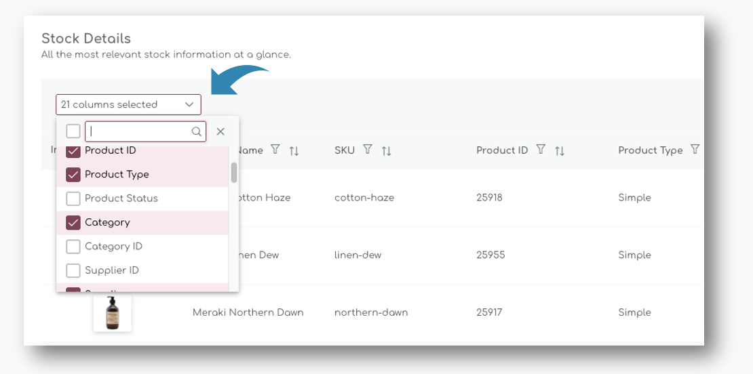Enable the Supplier ID column
The image size is (753, 374).
[x=73, y=270]
